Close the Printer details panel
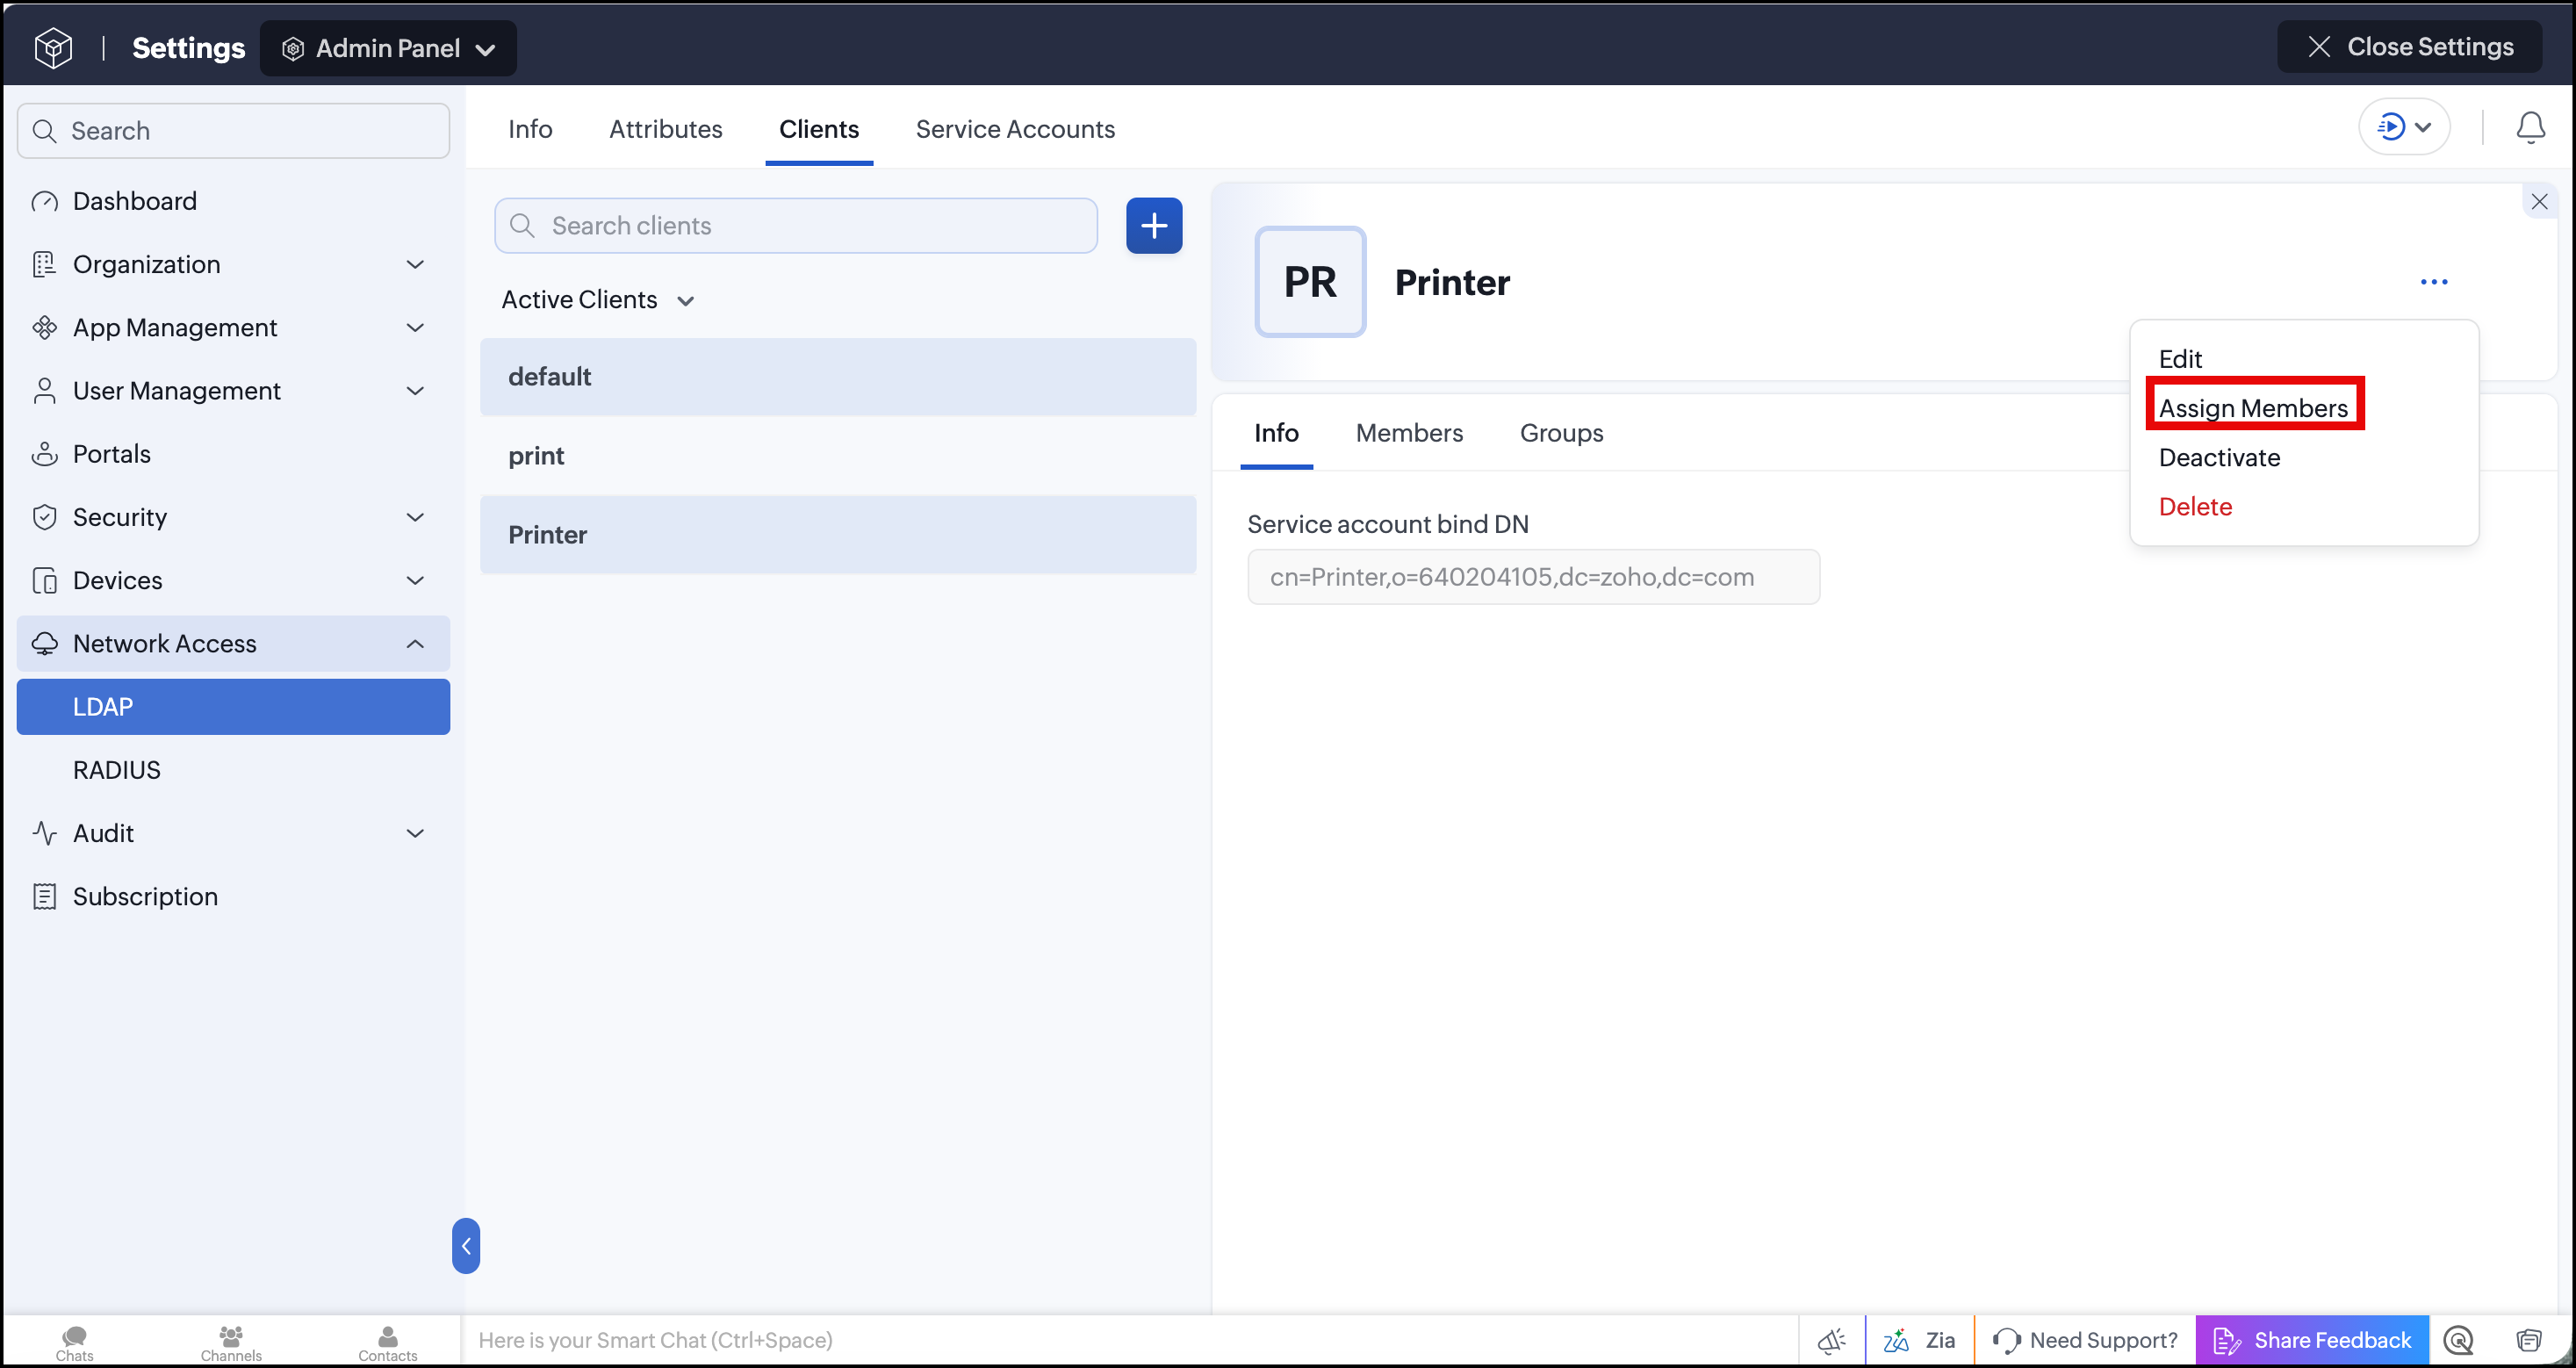This screenshot has width=2576, height=1368. coord(2539,202)
